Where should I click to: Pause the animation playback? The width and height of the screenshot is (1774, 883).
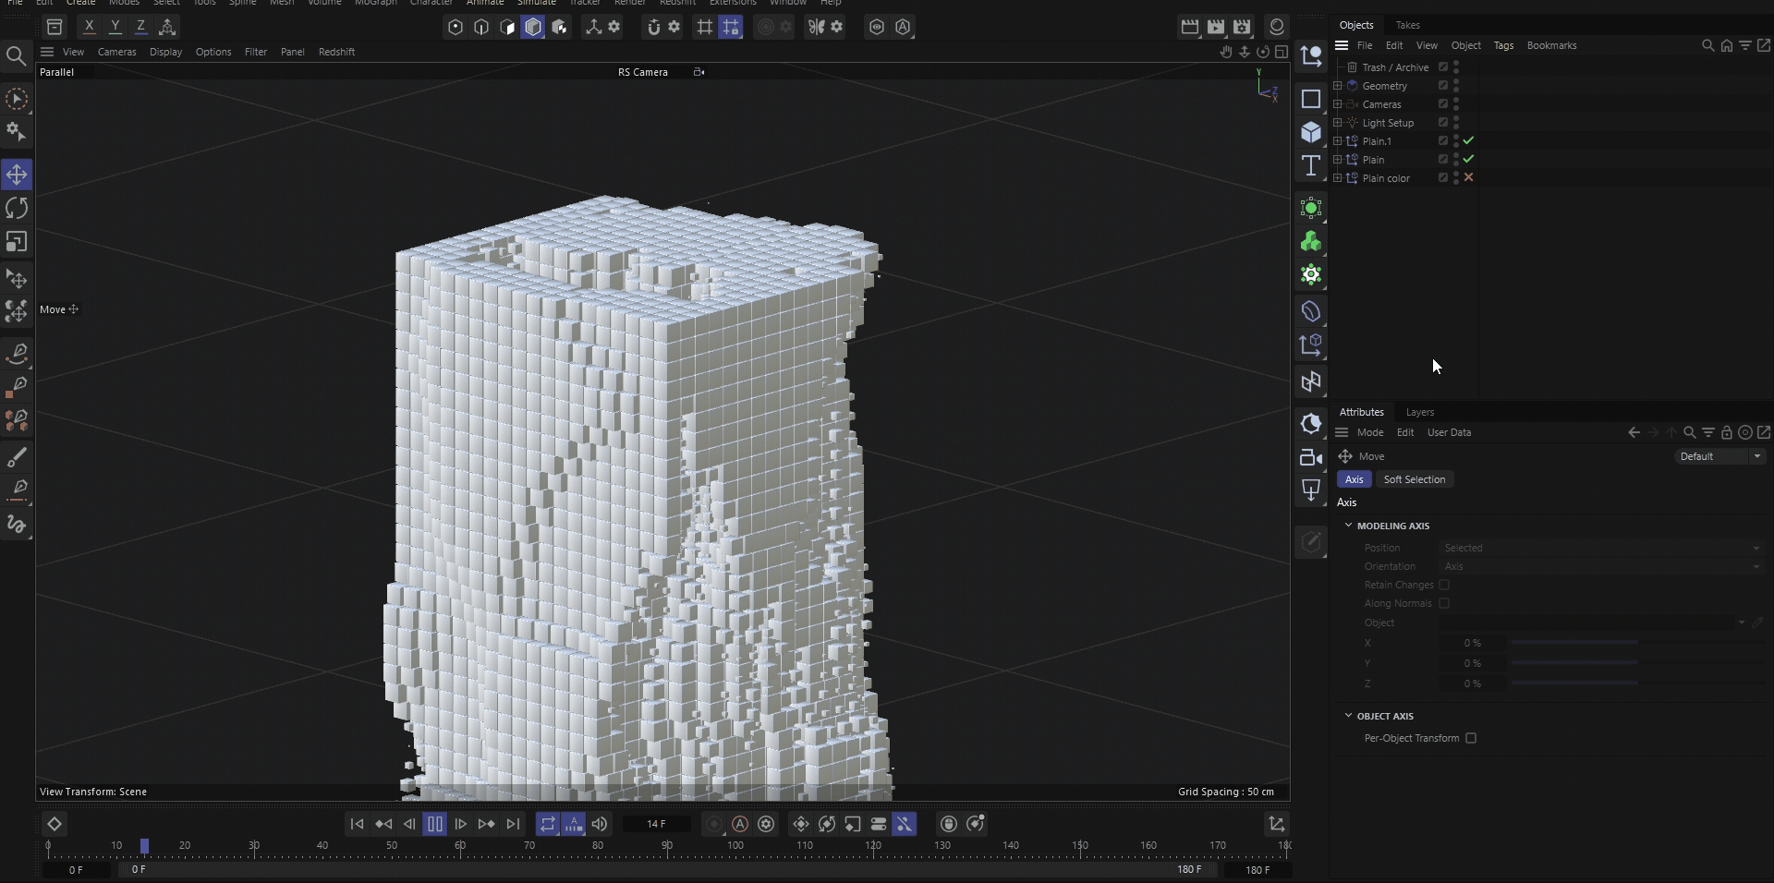point(434,824)
